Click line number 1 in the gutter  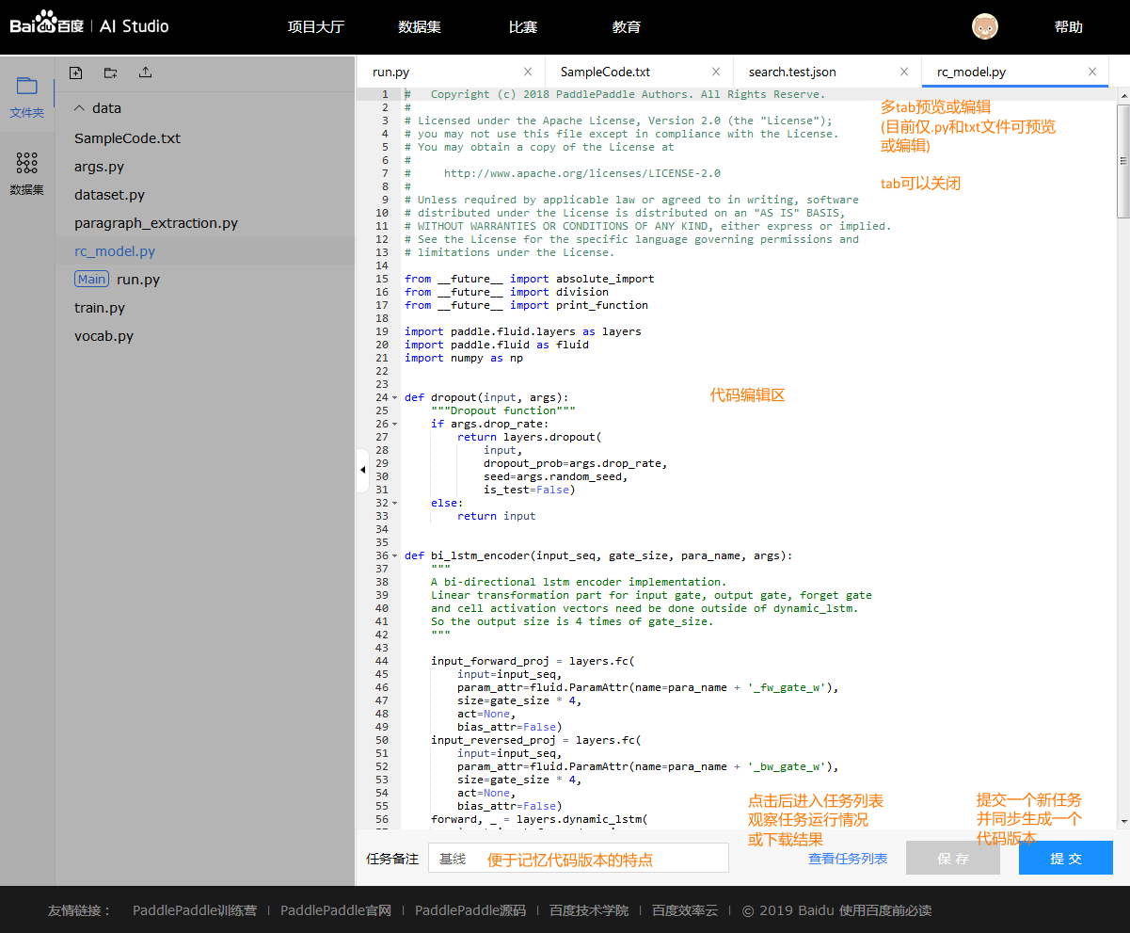(x=384, y=94)
